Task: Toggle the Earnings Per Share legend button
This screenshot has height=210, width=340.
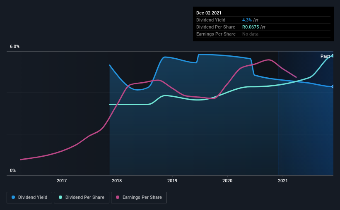Action: (139, 198)
